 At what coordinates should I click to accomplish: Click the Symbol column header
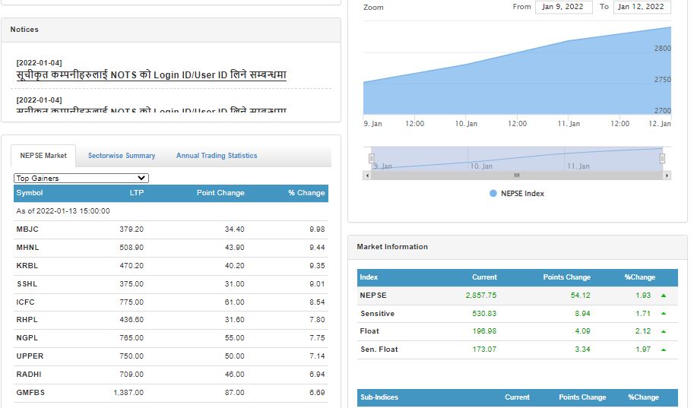[30, 193]
